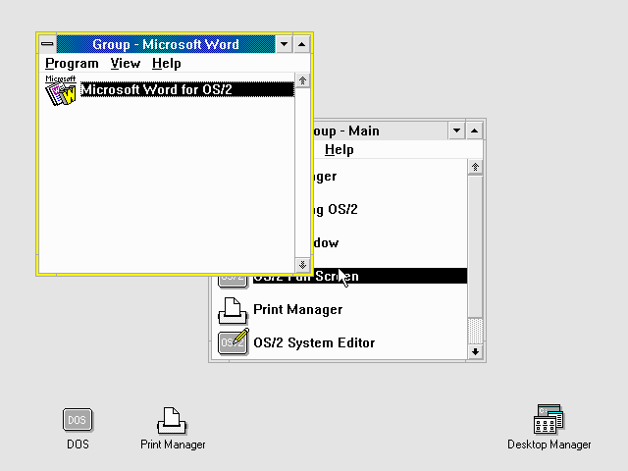Viewport: 628px width, 471px height.
Task: Open the Print Manager desktop icon
Action: point(172,421)
